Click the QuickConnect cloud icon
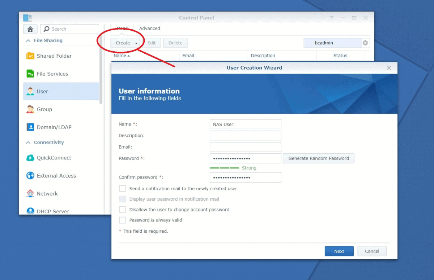The image size is (434, 280). [30, 158]
